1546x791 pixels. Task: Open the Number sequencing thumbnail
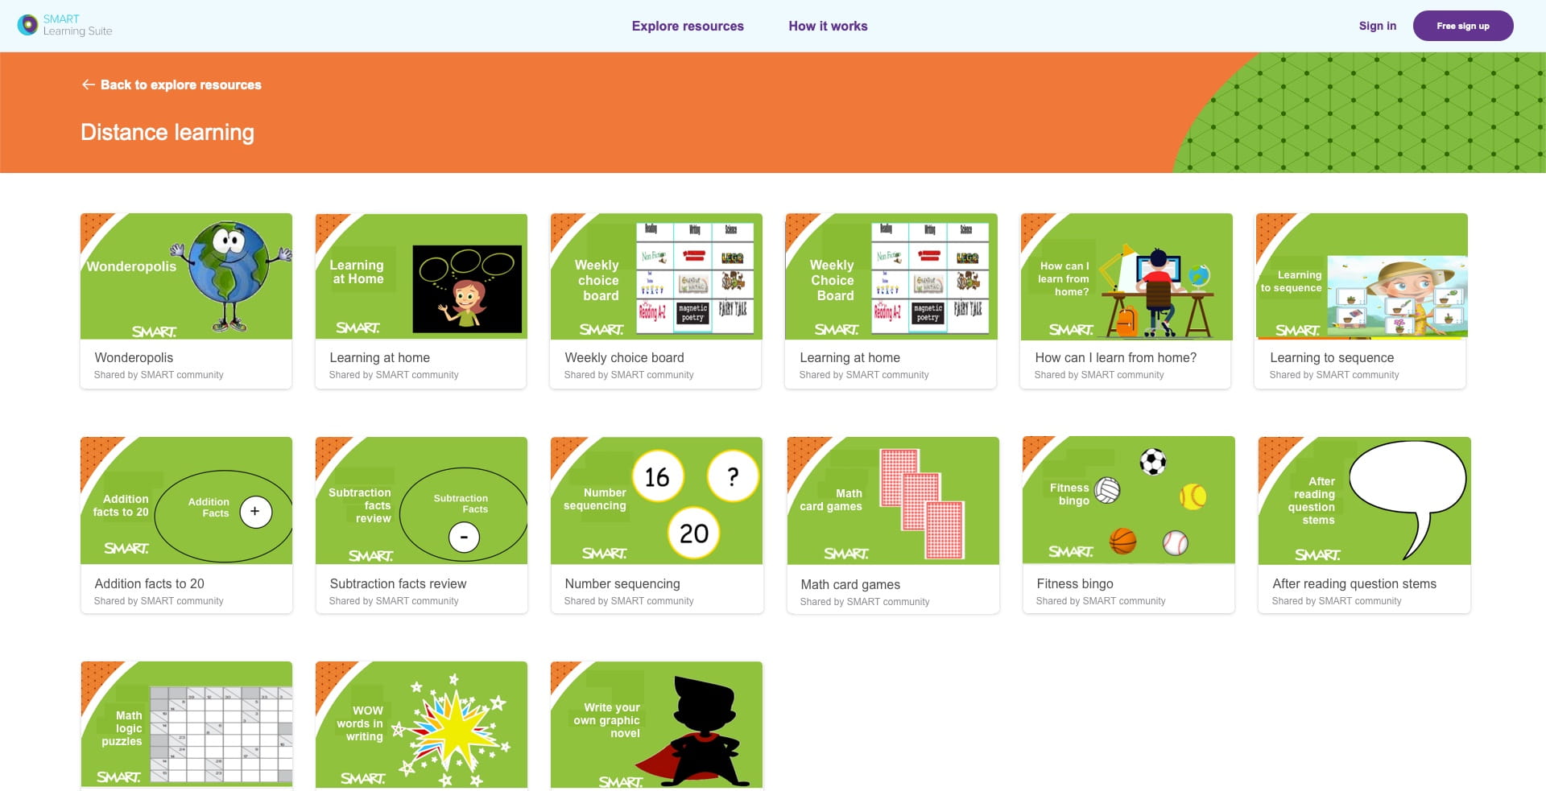656,500
